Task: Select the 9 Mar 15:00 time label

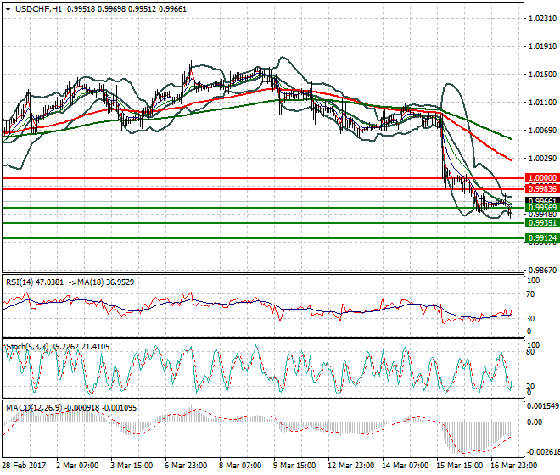Action: coord(294,466)
